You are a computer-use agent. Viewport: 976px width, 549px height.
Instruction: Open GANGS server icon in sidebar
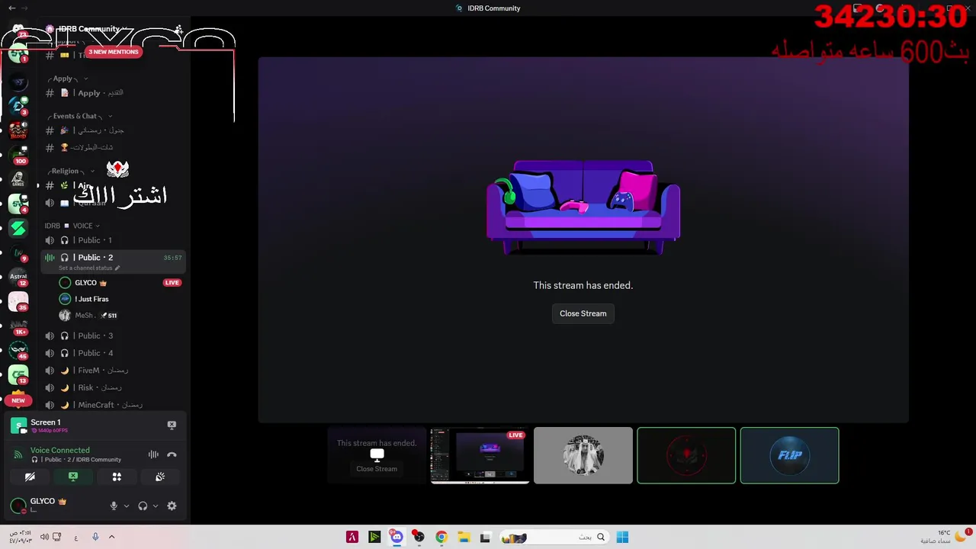pos(18,179)
